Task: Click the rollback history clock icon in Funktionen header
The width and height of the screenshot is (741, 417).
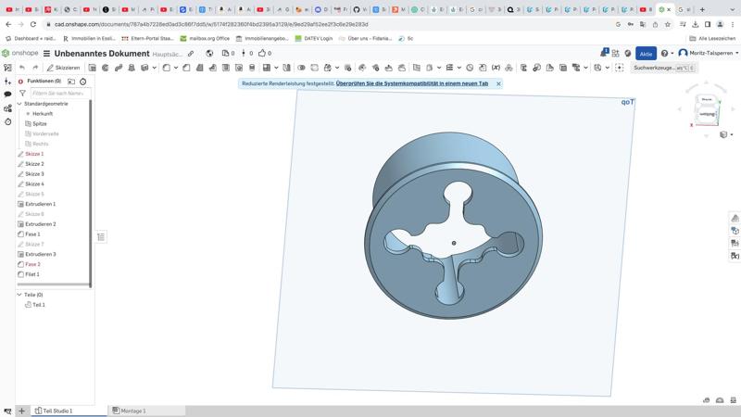Action: tap(83, 82)
